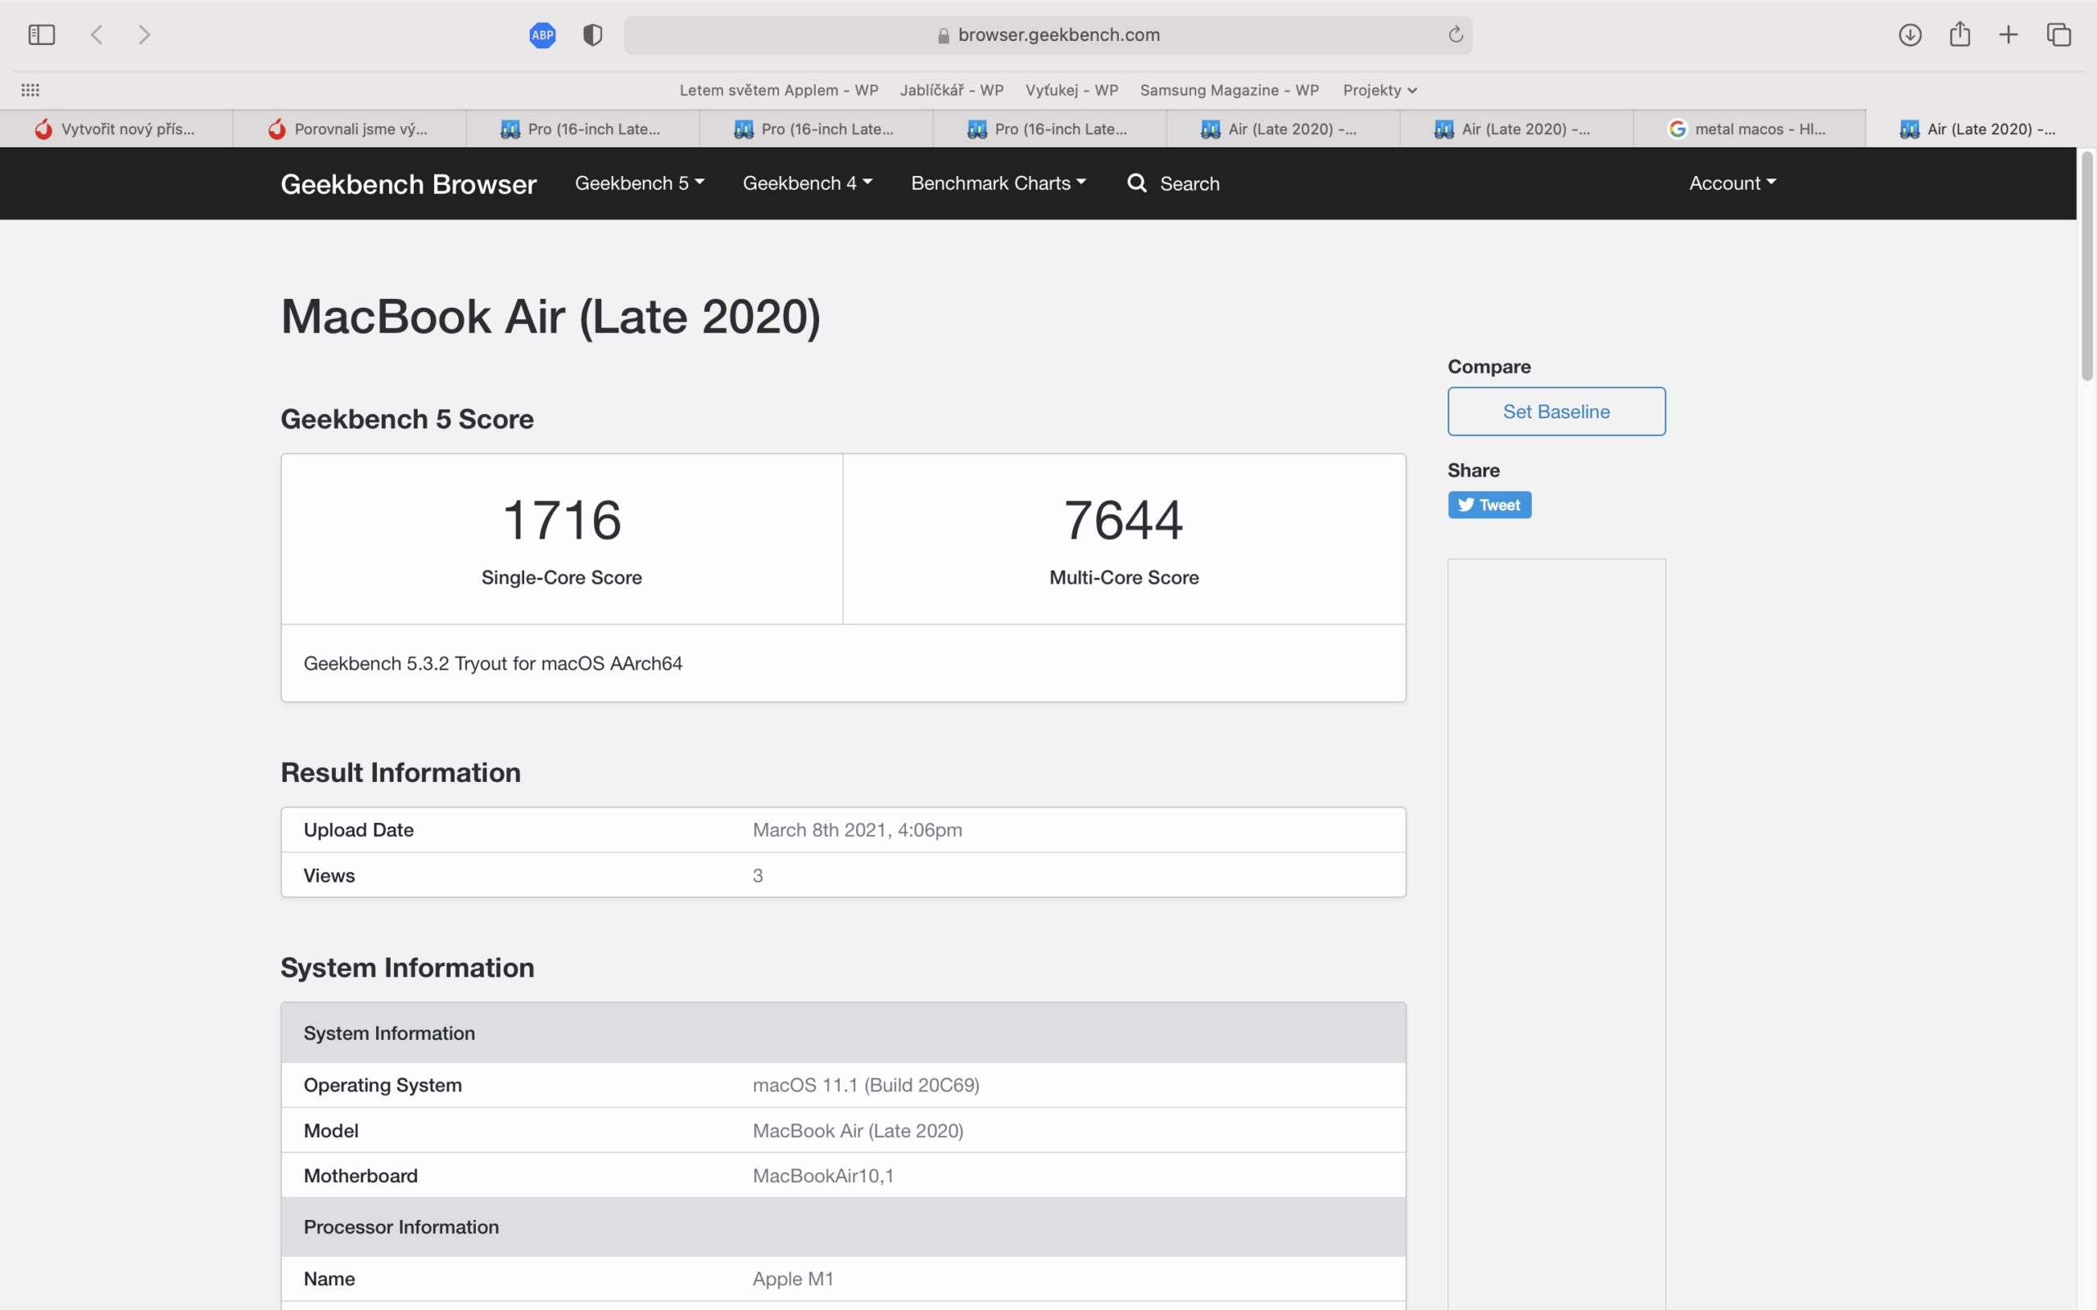Open a new tab with plus icon
The height and width of the screenshot is (1310, 2097).
pos(2009,34)
